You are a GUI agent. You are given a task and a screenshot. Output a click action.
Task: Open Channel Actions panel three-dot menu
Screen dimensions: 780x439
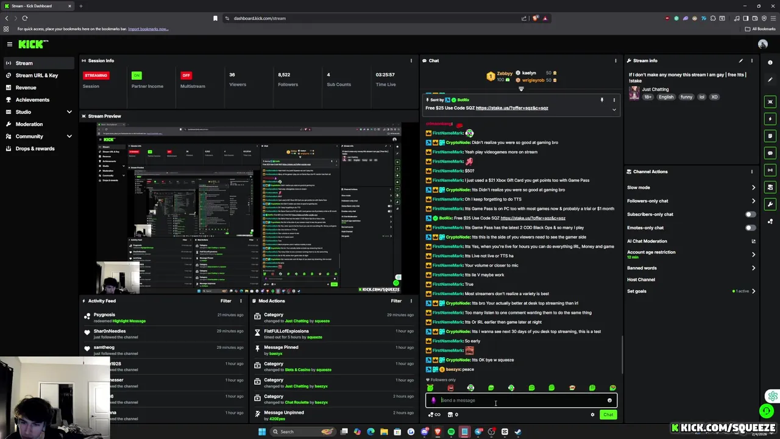point(752,171)
